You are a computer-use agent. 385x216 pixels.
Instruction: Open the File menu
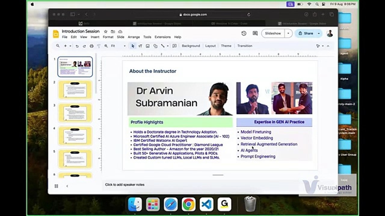[65, 37]
